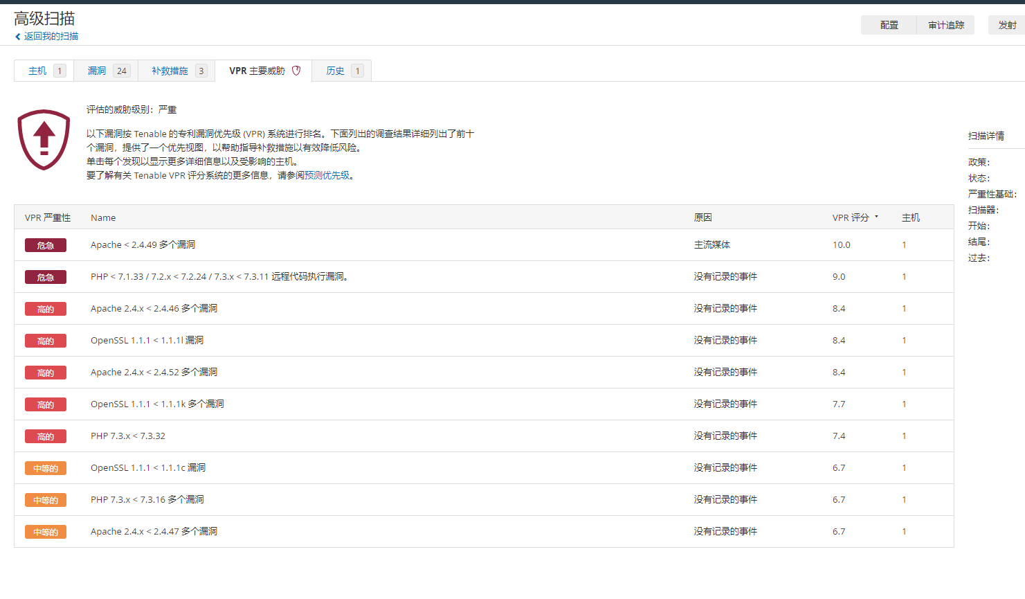The height and width of the screenshot is (599, 1025).
Task: Click the VPR shield icon in the tab
Action: [296, 71]
